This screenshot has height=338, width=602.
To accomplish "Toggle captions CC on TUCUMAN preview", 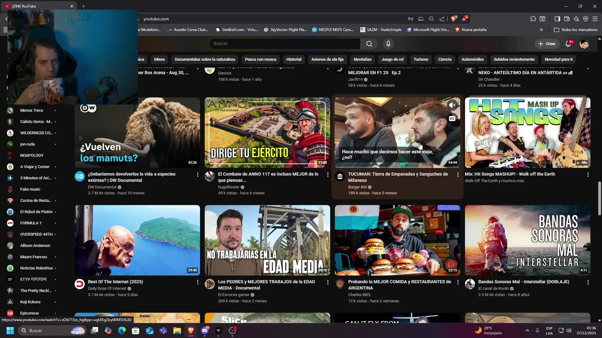I will coord(452,119).
